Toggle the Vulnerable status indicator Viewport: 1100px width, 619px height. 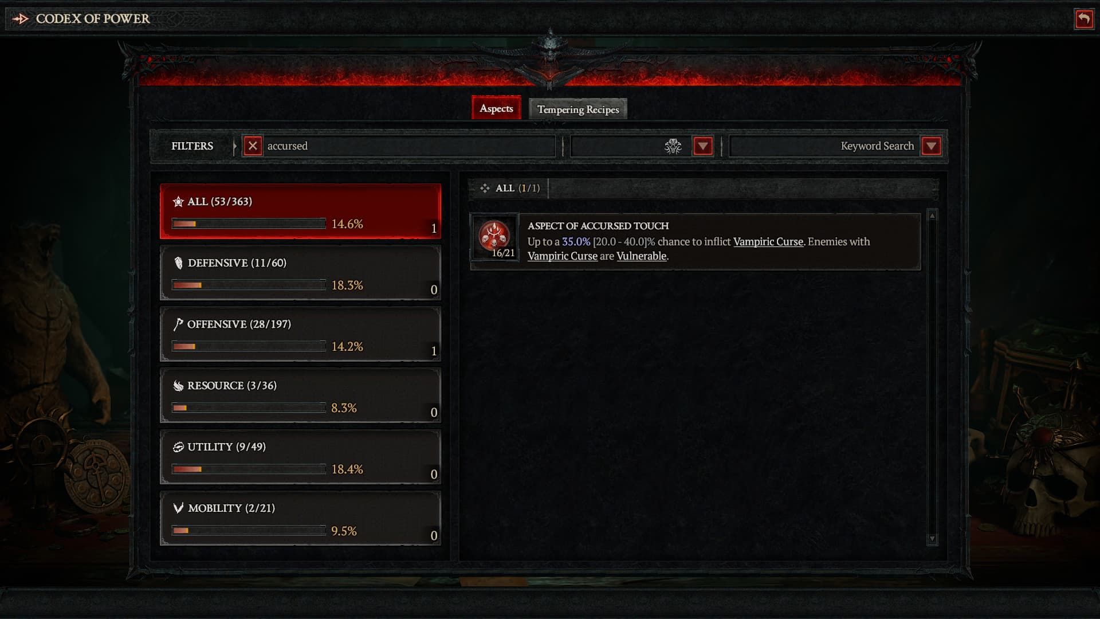tap(642, 256)
